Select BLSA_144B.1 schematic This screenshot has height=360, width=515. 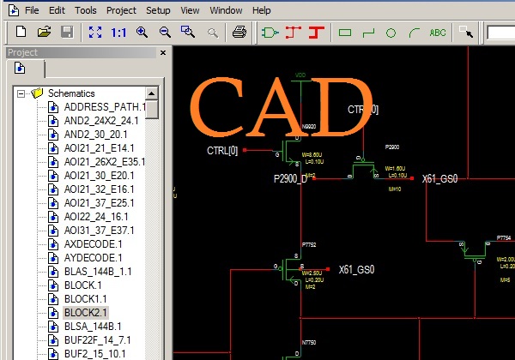[x=93, y=327]
